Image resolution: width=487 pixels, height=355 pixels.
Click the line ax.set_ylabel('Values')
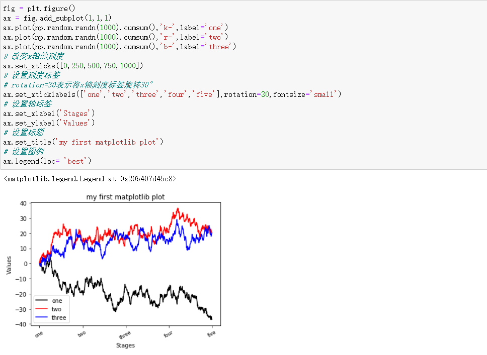49,124
